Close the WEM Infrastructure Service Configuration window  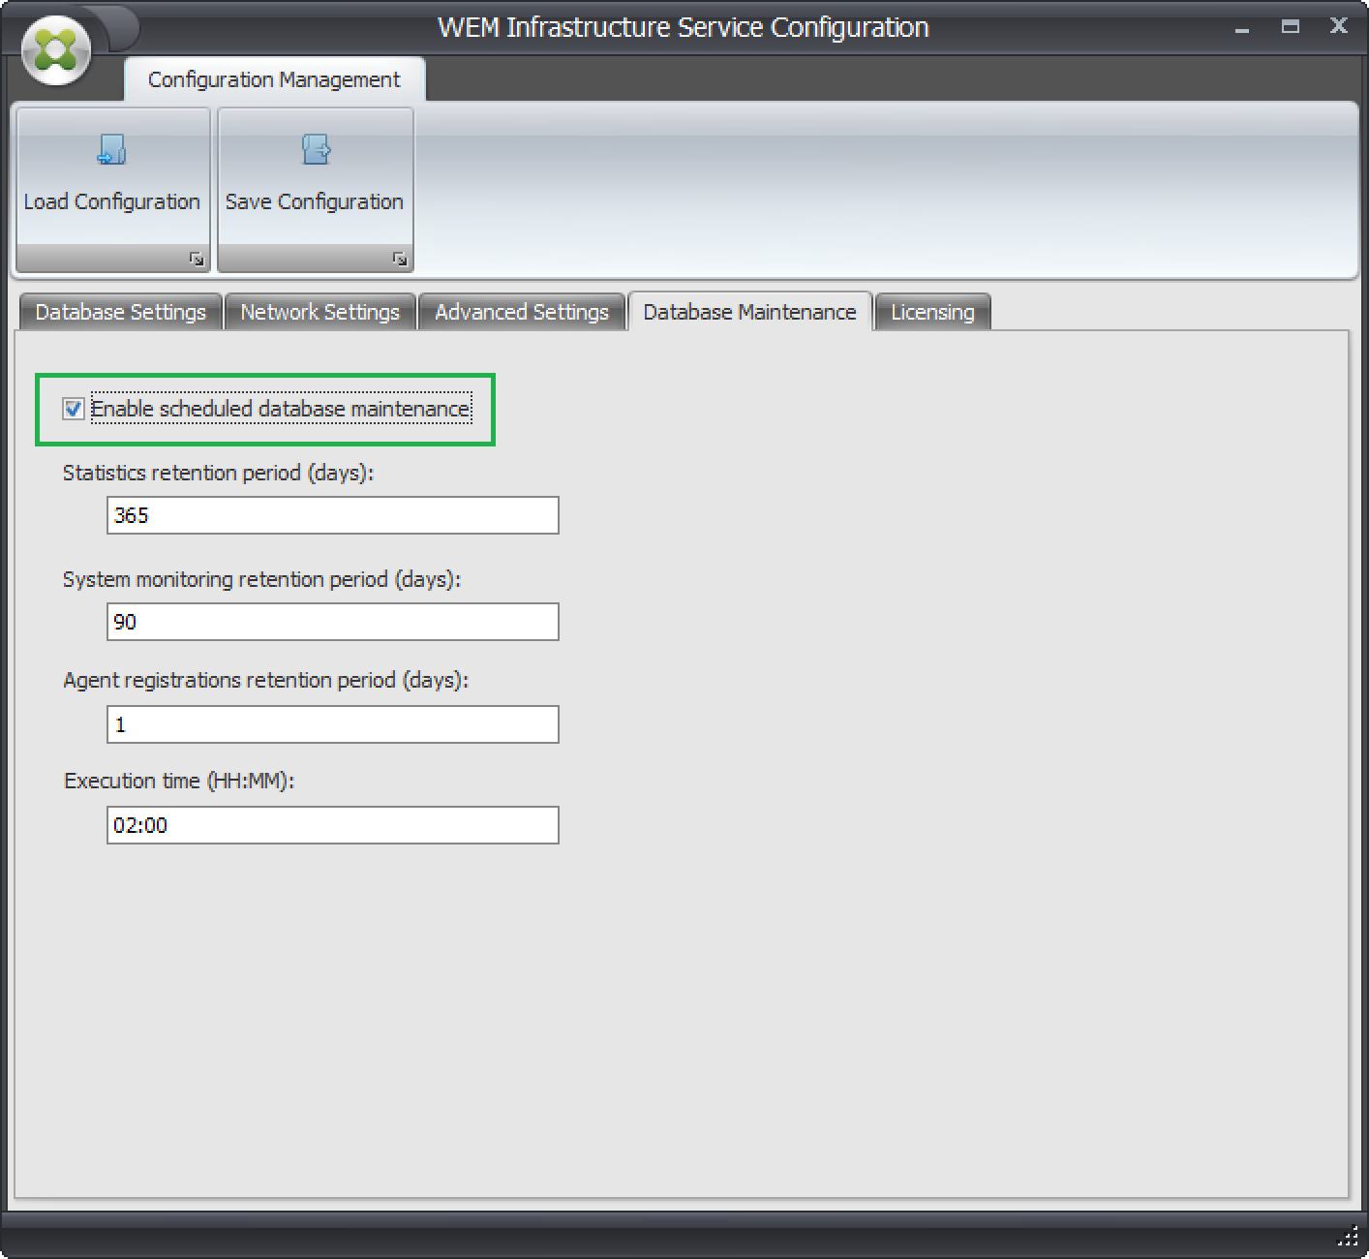pos(1338,26)
